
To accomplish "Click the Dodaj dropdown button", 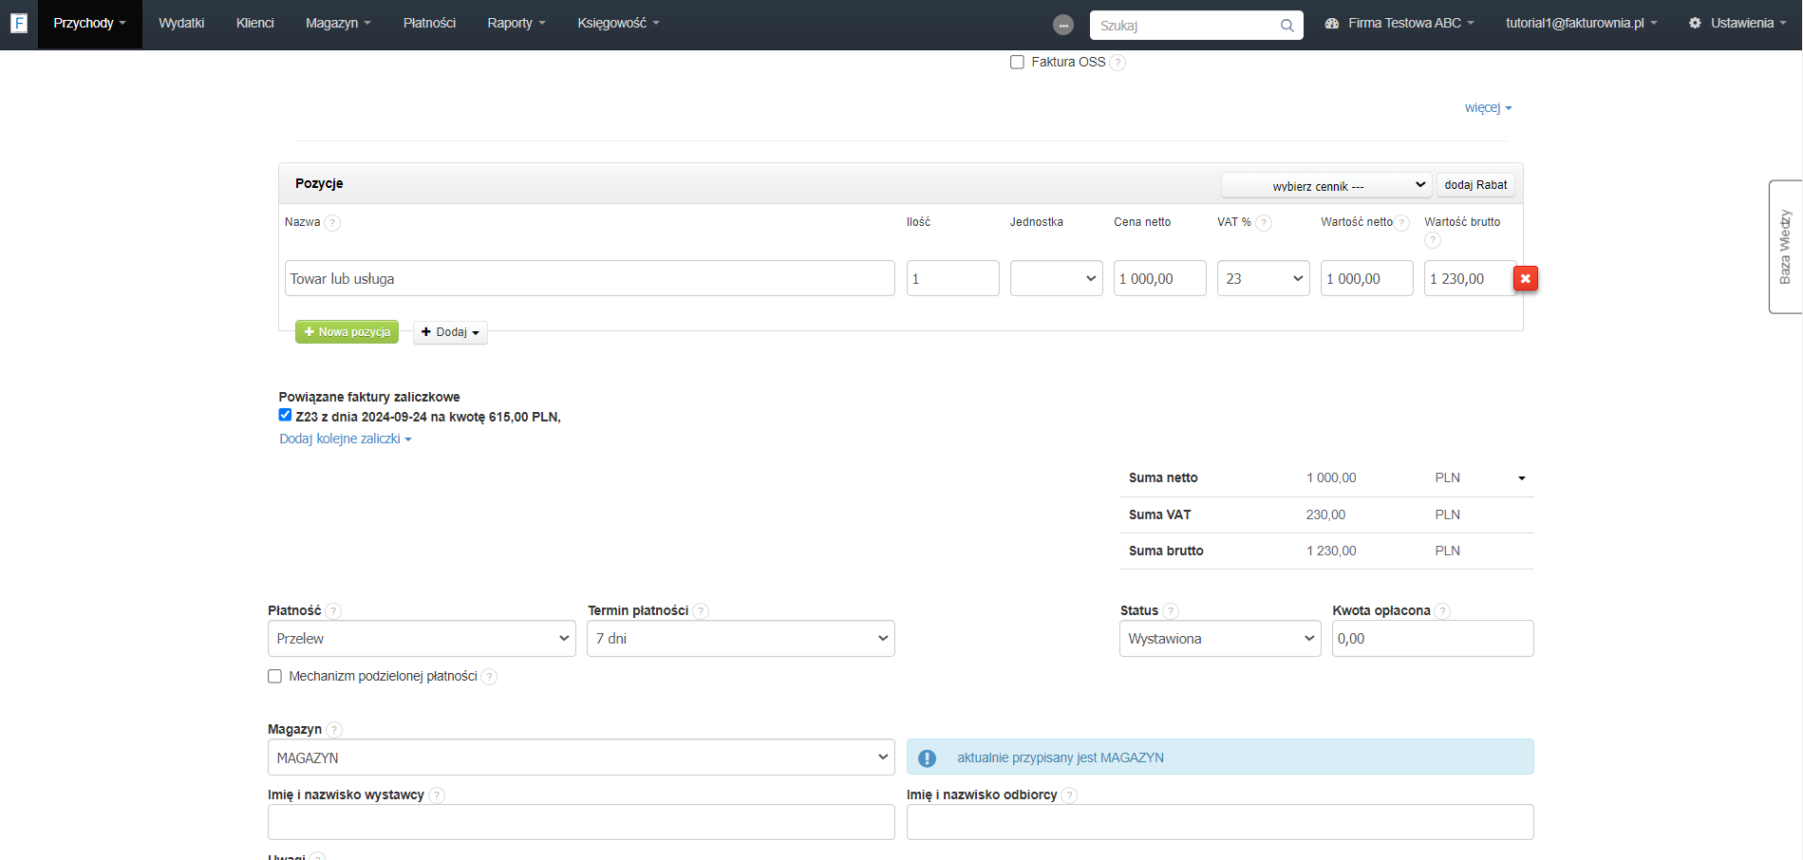I will (x=450, y=332).
